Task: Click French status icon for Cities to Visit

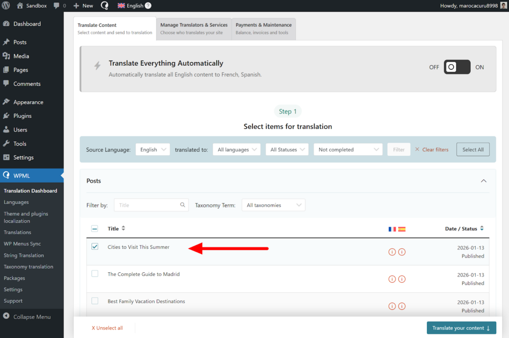Action: click(392, 252)
